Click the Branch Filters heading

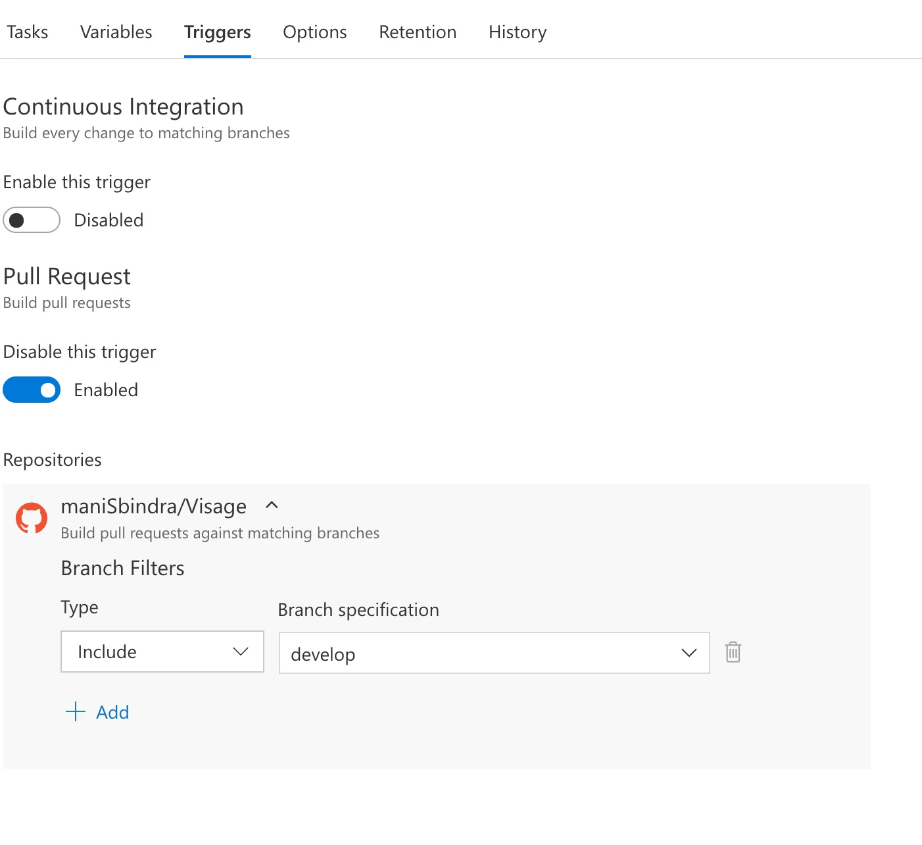(x=122, y=568)
